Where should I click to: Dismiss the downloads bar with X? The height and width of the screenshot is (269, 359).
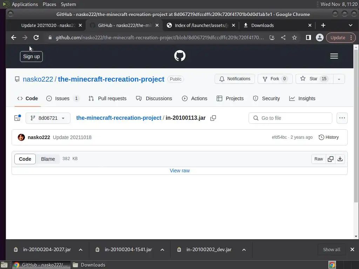[x=352, y=249]
